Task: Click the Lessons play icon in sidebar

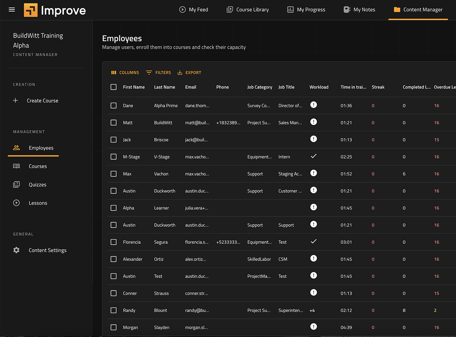Action: coord(16,203)
